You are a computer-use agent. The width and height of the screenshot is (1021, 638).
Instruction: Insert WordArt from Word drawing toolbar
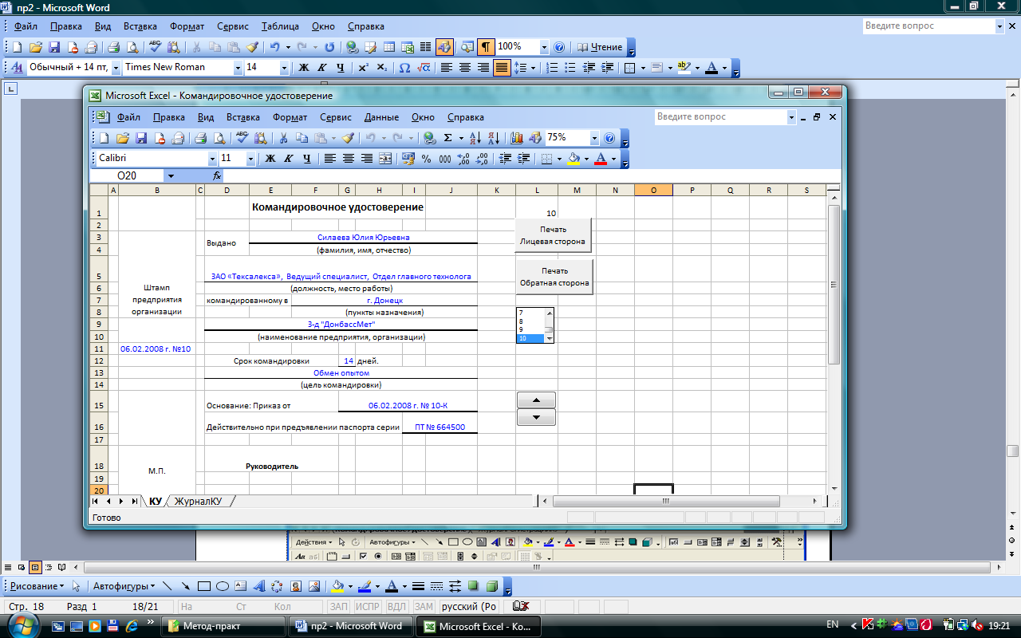click(259, 586)
